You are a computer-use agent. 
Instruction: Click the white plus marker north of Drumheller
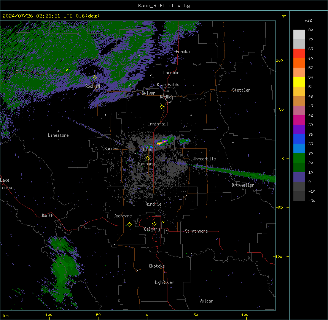pyautogui.click(x=233, y=143)
